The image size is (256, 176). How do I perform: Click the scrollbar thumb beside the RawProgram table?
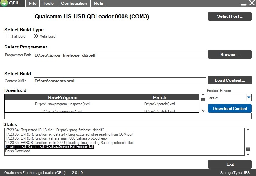pos(203,100)
